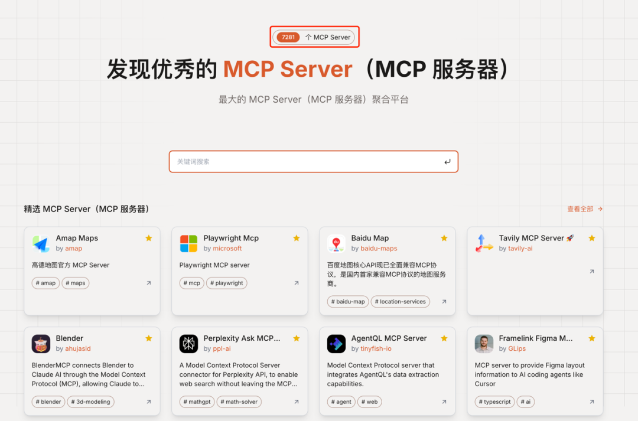Click the Baidu Map card title
The height and width of the screenshot is (421, 638).
pyautogui.click(x=370, y=238)
